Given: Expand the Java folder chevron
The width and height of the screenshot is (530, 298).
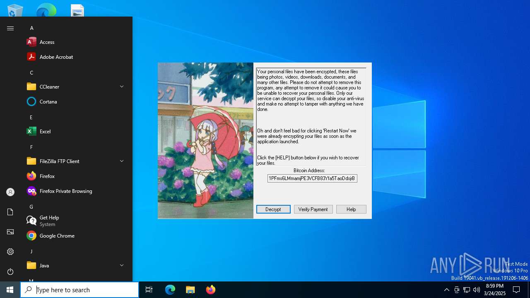Looking at the screenshot, I should click(122, 265).
